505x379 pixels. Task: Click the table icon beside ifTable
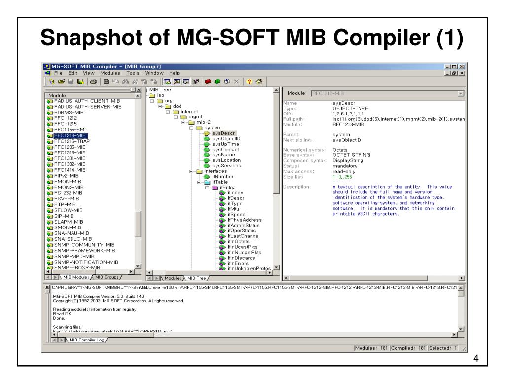pos(207,182)
